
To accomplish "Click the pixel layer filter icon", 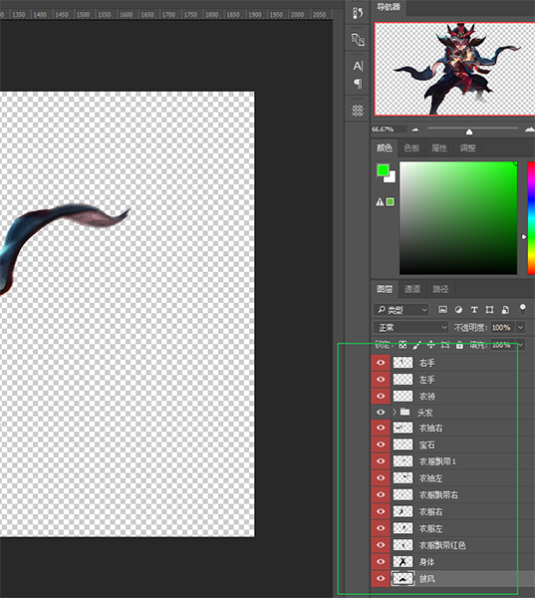I will 442,310.
